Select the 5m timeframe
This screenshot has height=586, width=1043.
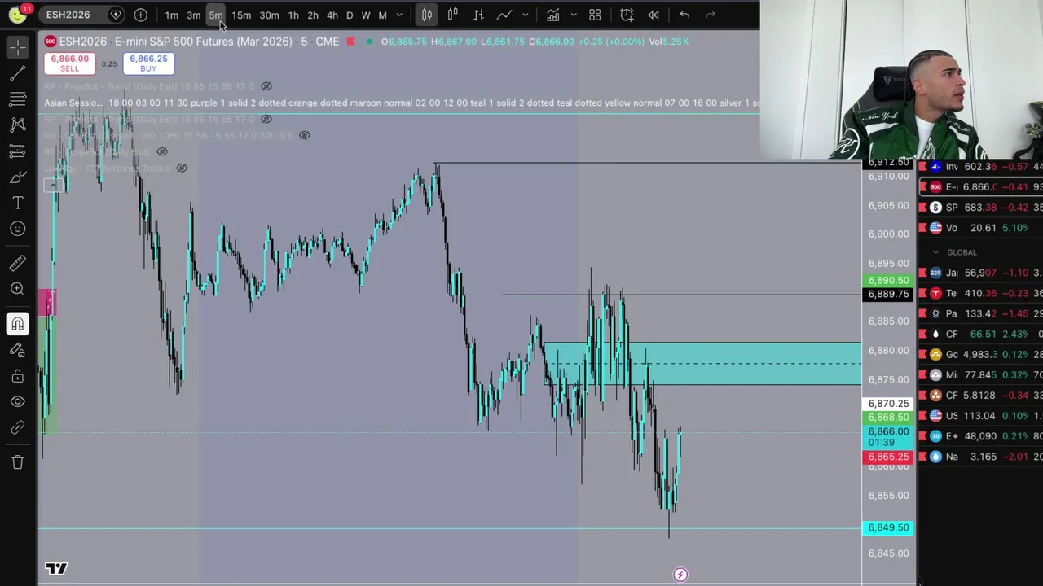(215, 15)
